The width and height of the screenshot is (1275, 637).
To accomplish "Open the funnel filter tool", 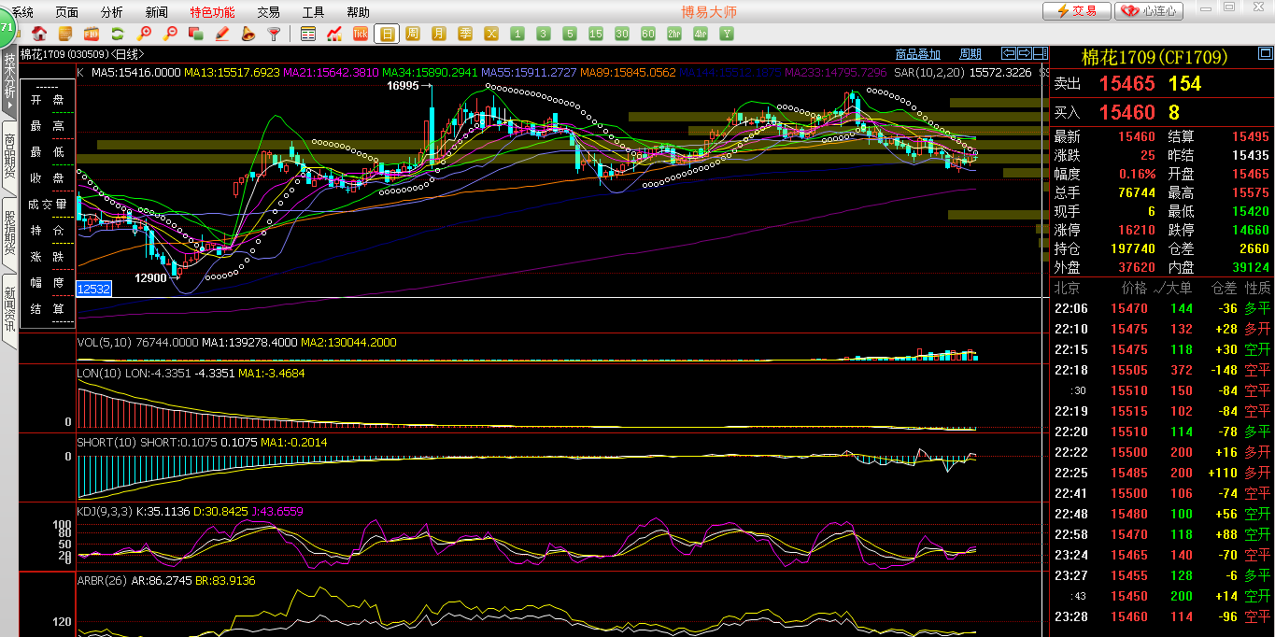I will point(275,34).
